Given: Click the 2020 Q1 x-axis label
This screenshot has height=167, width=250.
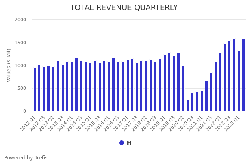Looking at the screenshot, I should click(177, 122).
